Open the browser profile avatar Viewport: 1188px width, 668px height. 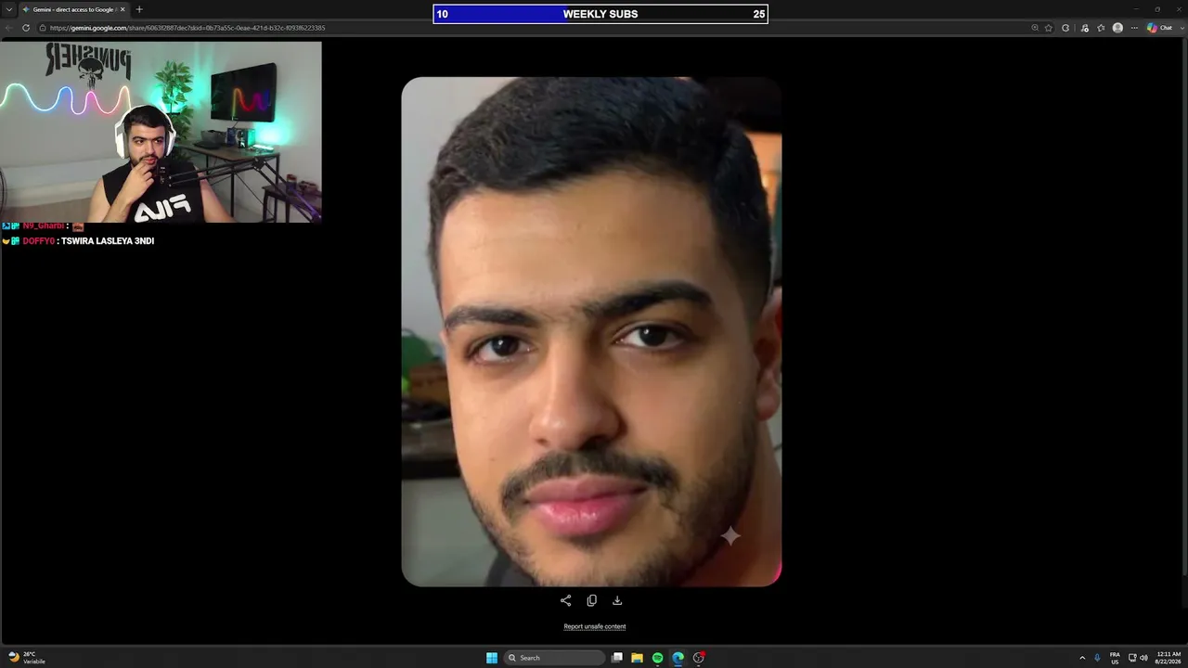(1117, 28)
